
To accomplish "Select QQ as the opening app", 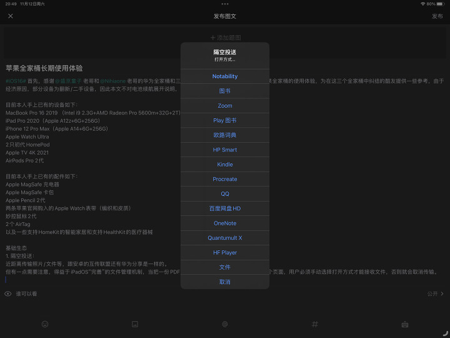I will [225, 193].
